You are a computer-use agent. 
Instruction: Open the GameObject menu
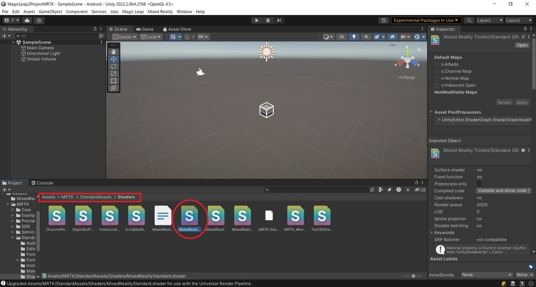50,12
